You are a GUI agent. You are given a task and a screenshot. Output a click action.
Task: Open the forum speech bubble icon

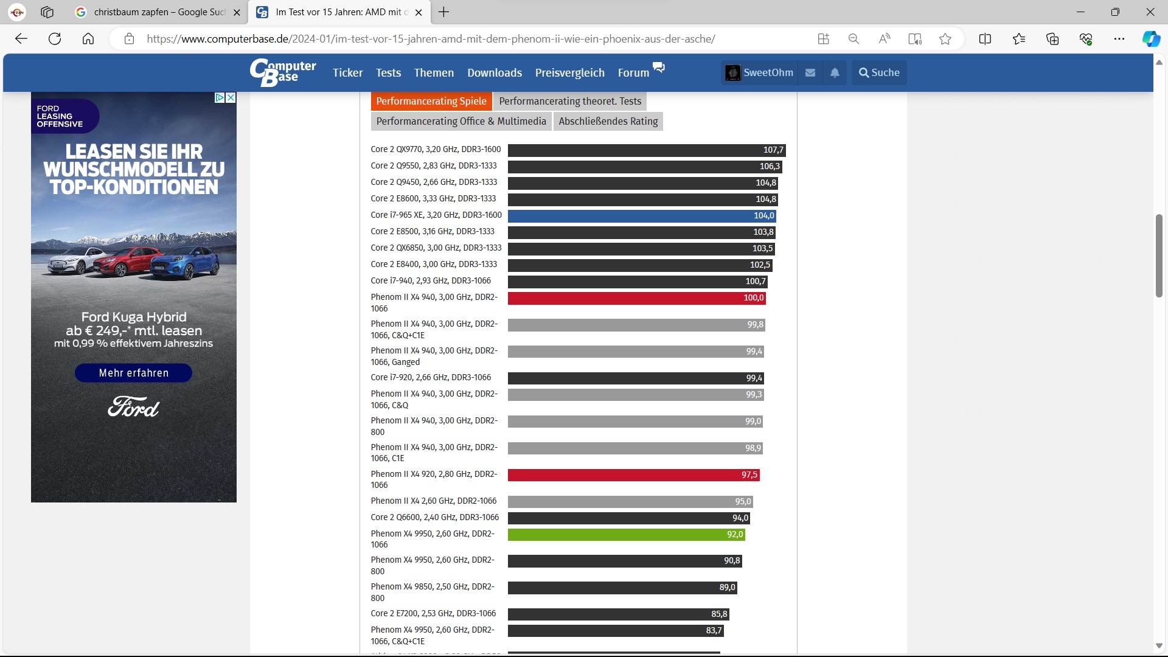click(x=659, y=67)
